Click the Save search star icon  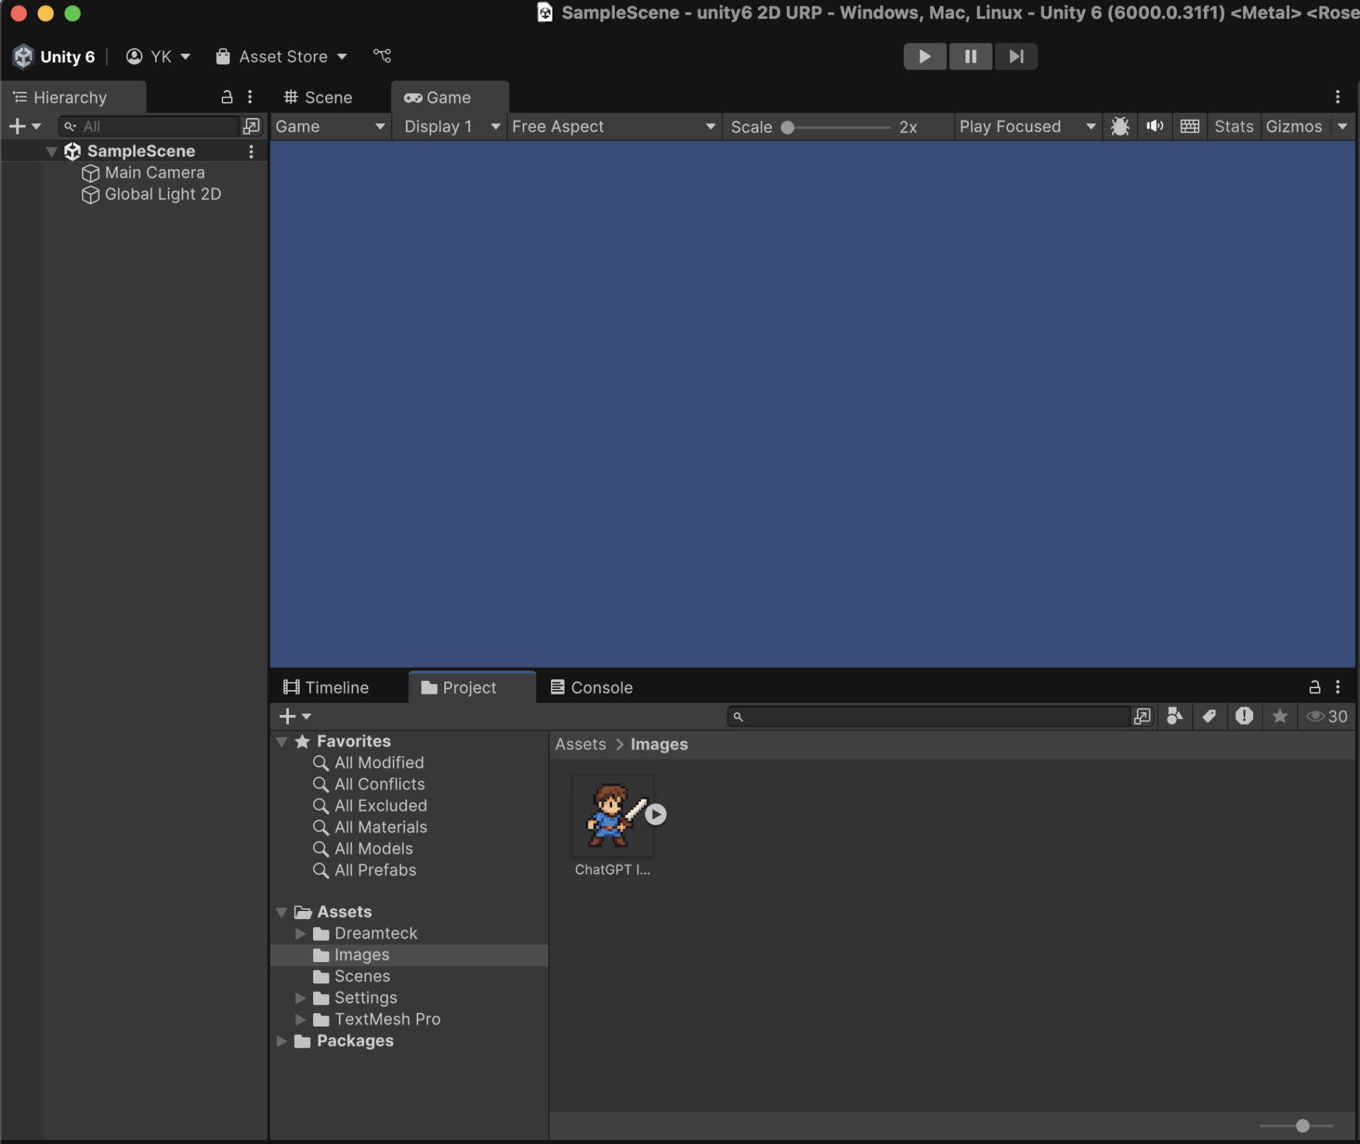[x=1279, y=716]
